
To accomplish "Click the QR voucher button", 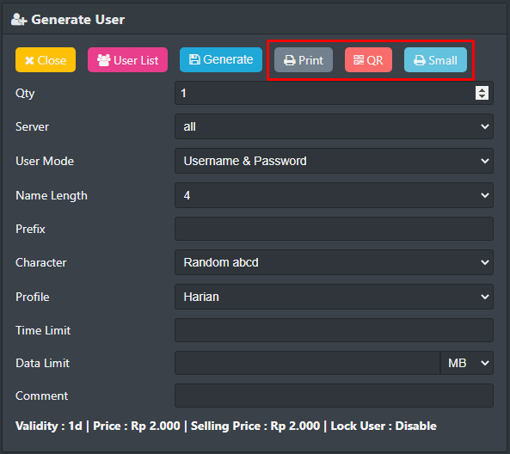I will pyautogui.click(x=368, y=60).
